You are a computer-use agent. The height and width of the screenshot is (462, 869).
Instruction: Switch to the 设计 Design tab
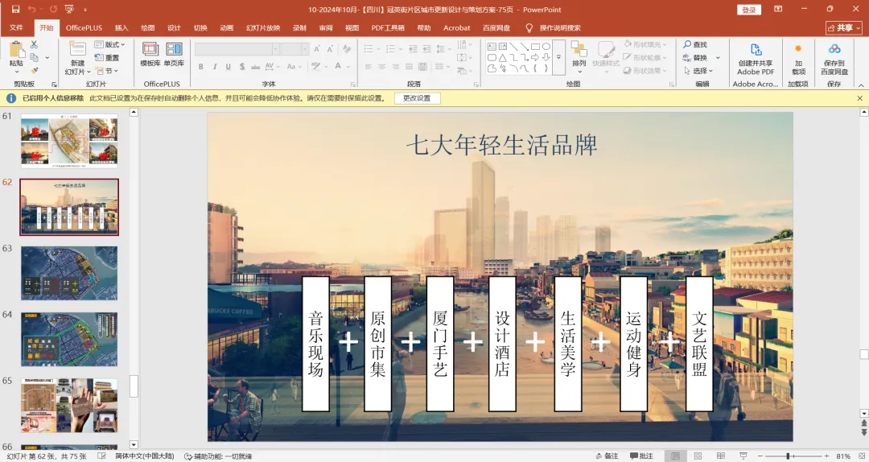click(174, 27)
